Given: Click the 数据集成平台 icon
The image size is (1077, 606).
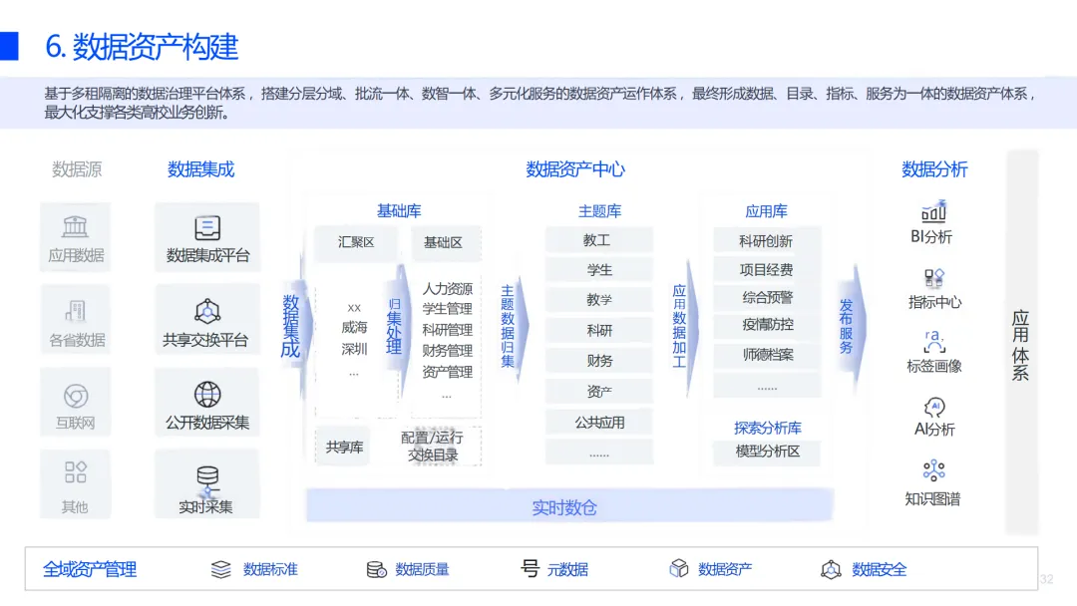Looking at the screenshot, I should click(206, 228).
